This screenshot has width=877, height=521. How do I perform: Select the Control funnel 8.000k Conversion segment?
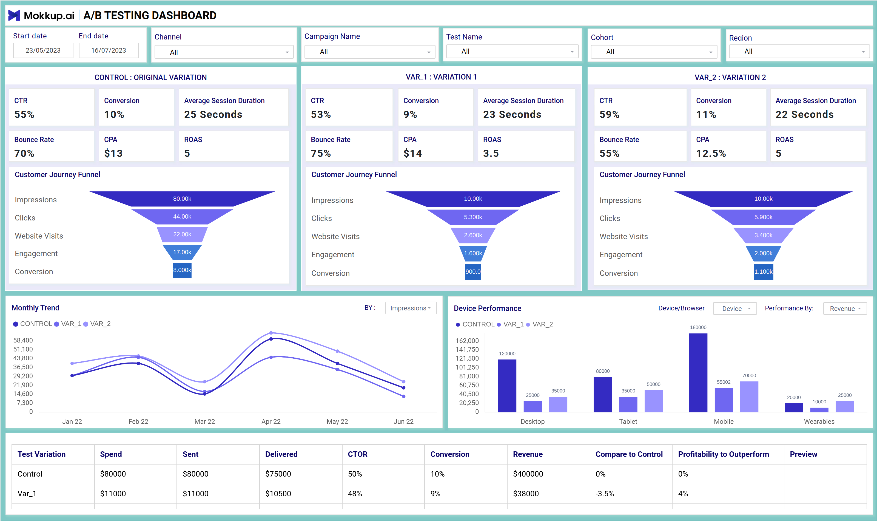coord(182,270)
